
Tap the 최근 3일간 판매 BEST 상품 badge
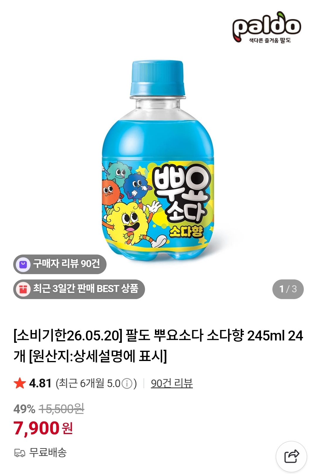pyautogui.click(x=79, y=289)
